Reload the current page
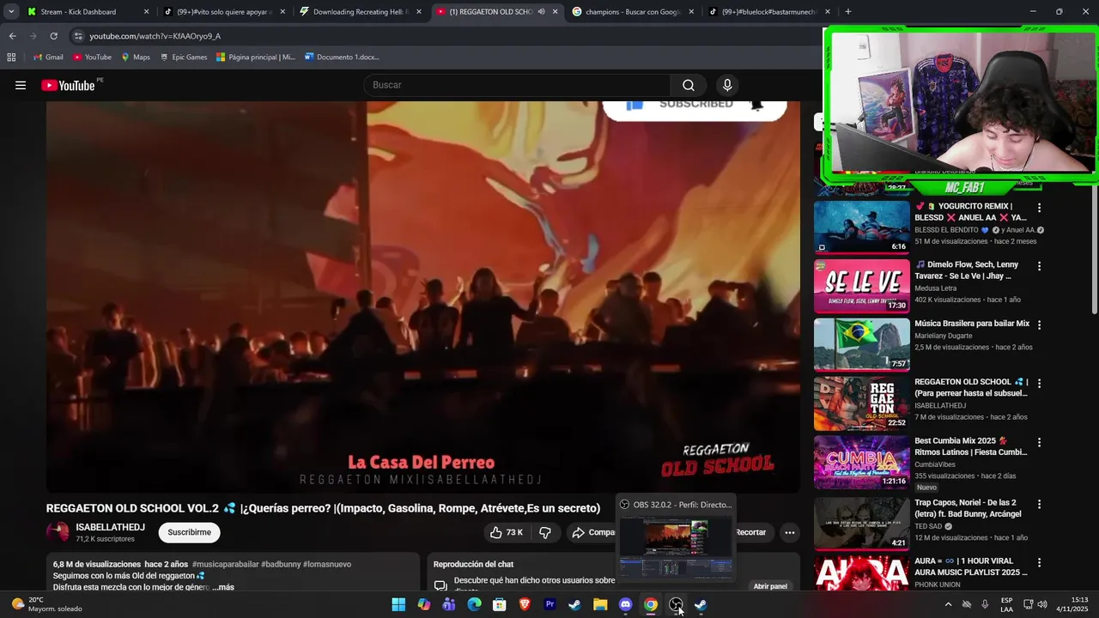The width and height of the screenshot is (1099, 618). point(53,36)
